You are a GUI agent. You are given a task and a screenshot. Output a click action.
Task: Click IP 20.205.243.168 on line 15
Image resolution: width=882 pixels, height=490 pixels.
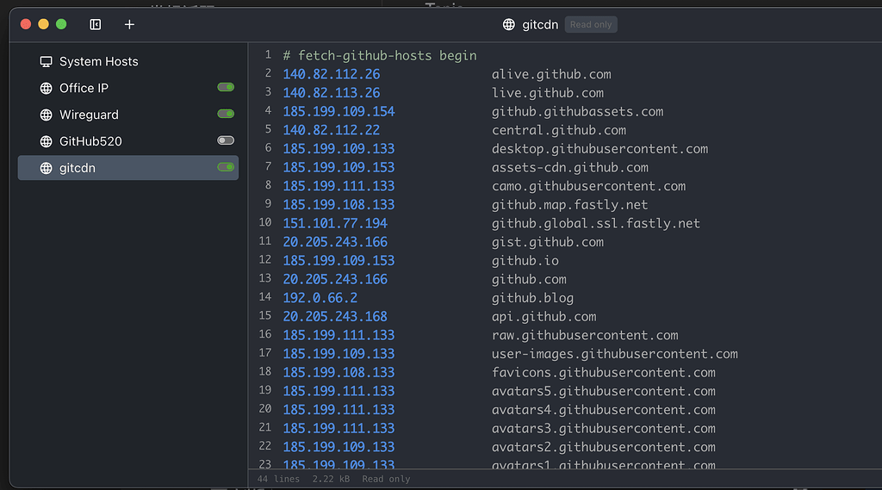(335, 316)
